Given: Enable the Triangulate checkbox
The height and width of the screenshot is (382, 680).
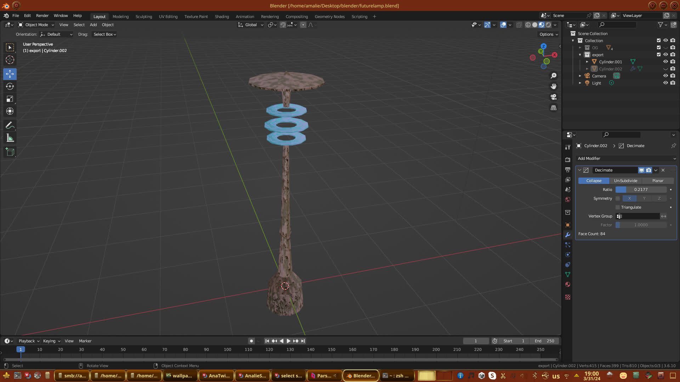Looking at the screenshot, I should tap(618, 207).
